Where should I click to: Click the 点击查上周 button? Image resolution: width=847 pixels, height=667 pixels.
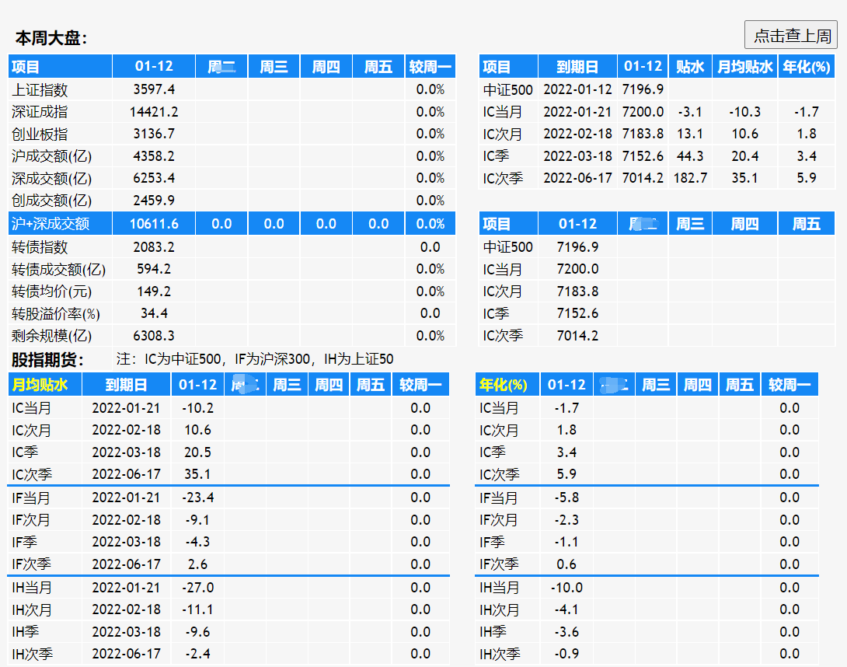tap(791, 36)
